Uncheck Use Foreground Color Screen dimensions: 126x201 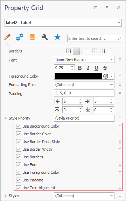point(19,172)
